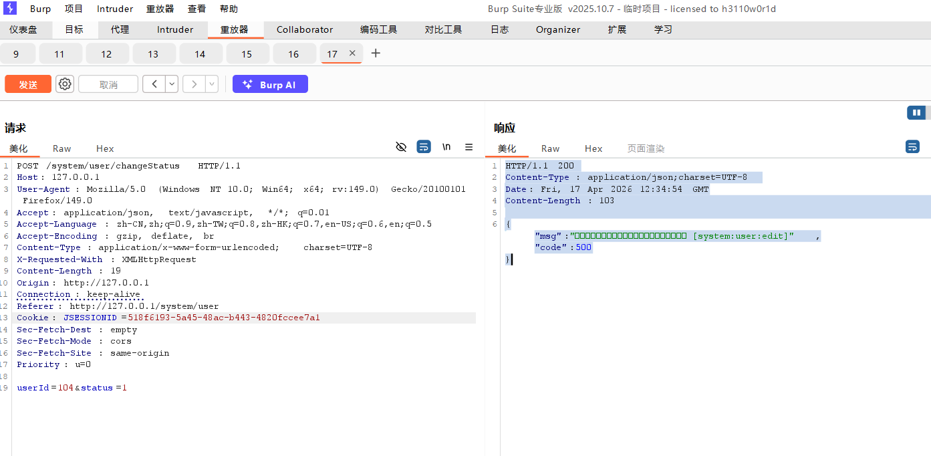Click the HTTP/1.1 200 status line
This screenshot has width=931, height=456.
pyautogui.click(x=539, y=166)
